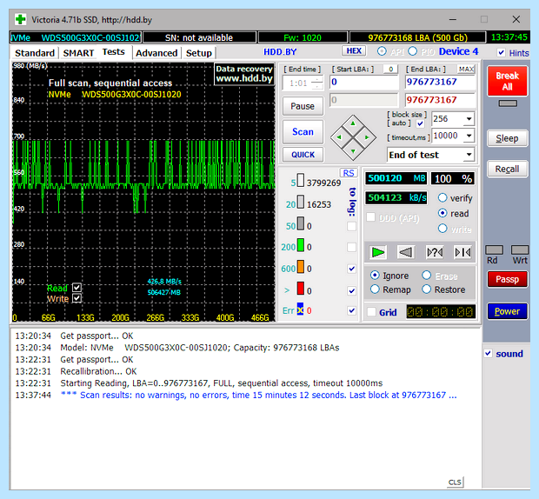Open the timeout 10000 ms dropdown
The image size is (539, 499).
pos(469,136)
